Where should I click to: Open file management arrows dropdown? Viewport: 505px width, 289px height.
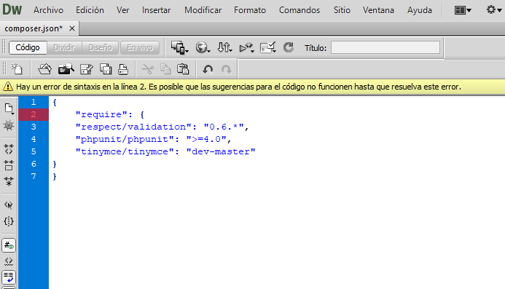pyautogui.click(x=224, y=47)
